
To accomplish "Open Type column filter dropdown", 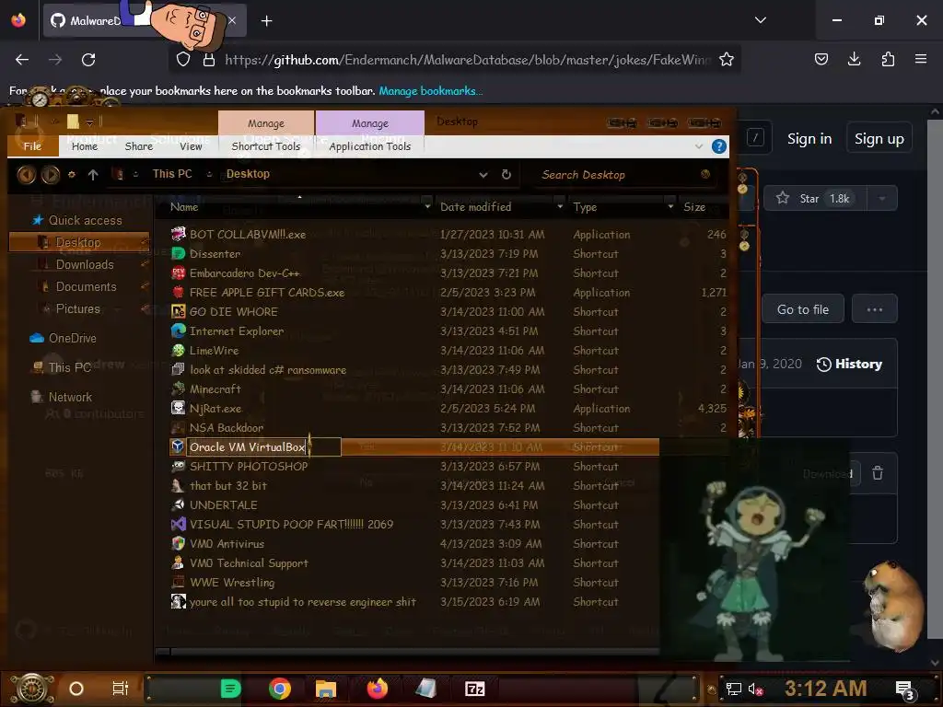I will pos(670,207).
